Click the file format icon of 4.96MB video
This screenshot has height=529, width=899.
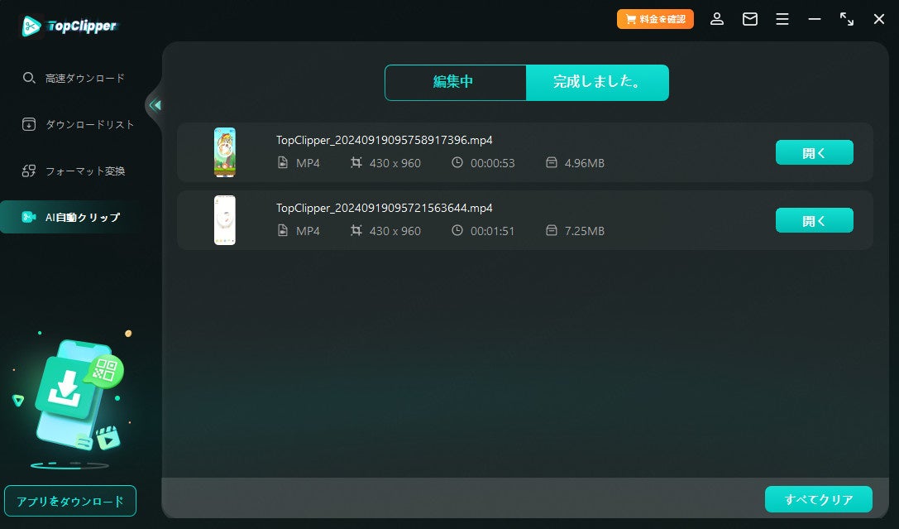pyautogui.click(x=283, y=162)
